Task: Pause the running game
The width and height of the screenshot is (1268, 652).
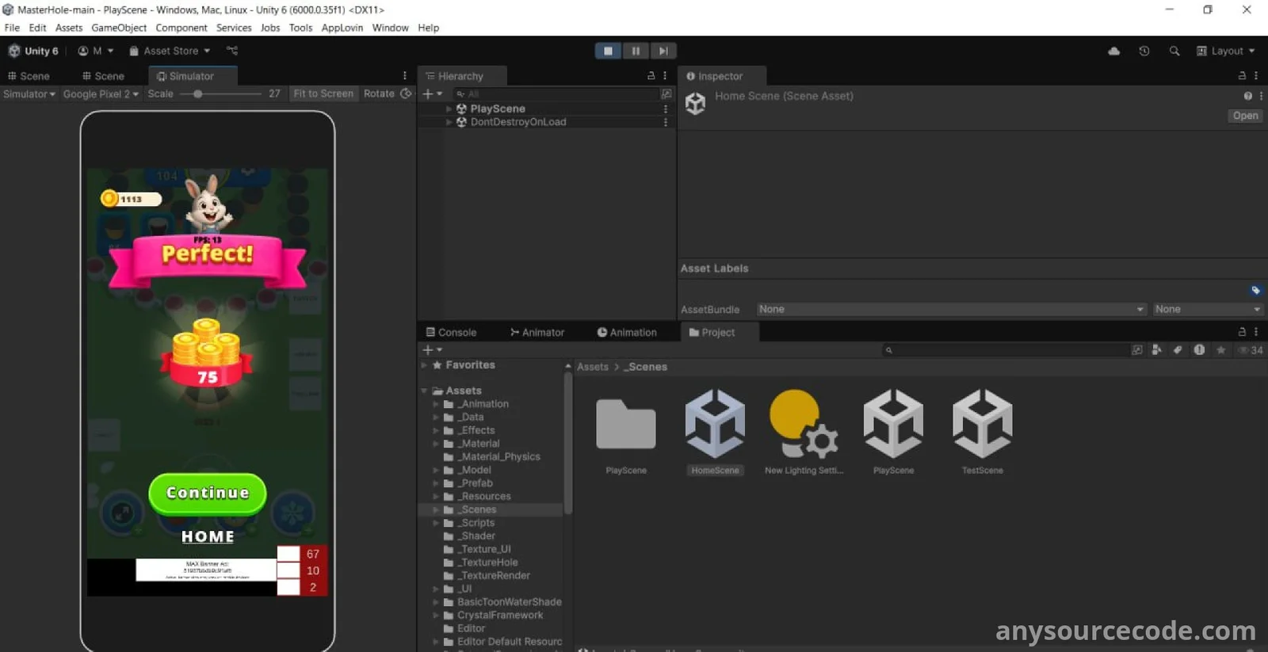Action: (636, 51)
